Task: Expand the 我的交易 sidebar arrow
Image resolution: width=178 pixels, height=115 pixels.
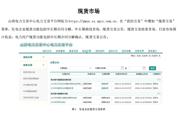Action: [x=43, y=57]
